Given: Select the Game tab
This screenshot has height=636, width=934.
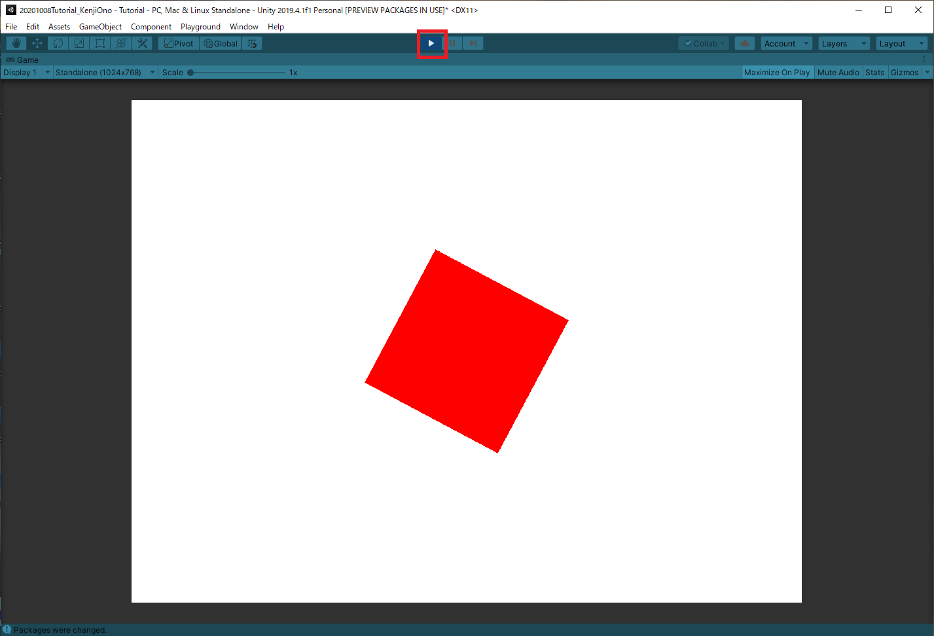Looking at the screenshot, I should (x=23, y=60).
